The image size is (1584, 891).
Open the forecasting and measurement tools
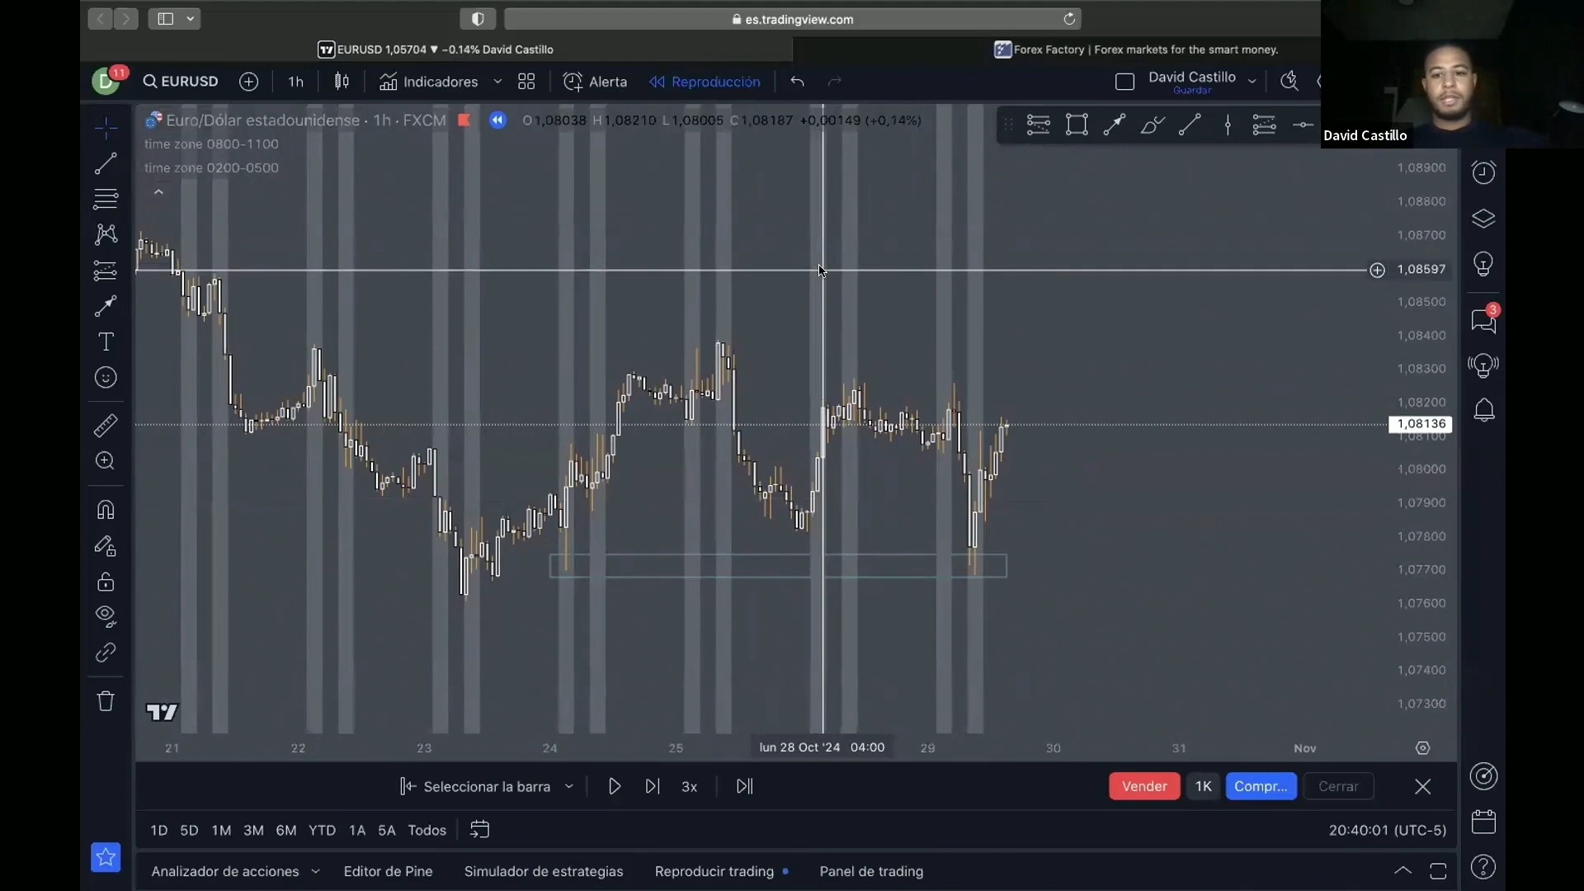(106, 271)
